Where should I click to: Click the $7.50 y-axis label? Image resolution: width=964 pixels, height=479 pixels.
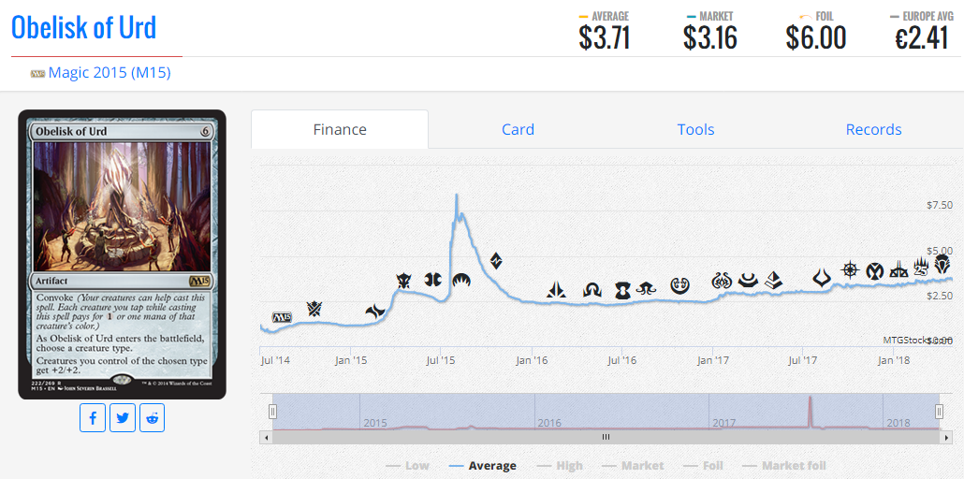[940, 206]
